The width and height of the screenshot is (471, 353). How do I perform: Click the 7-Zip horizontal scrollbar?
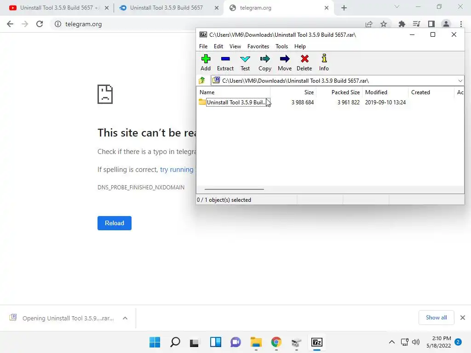pos(234,189)
